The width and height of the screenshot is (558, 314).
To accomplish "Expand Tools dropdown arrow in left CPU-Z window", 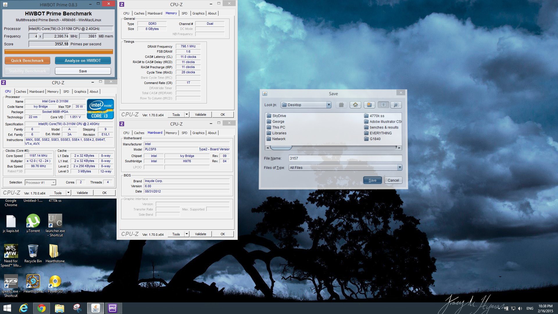I will coord(68,193).
